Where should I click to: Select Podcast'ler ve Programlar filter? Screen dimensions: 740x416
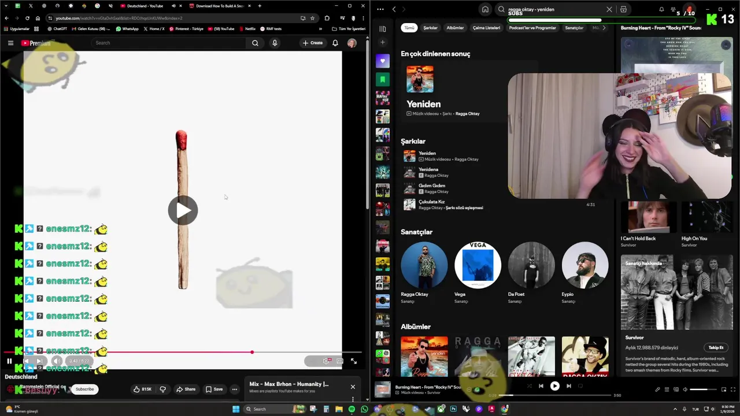[x=532, y=28]
